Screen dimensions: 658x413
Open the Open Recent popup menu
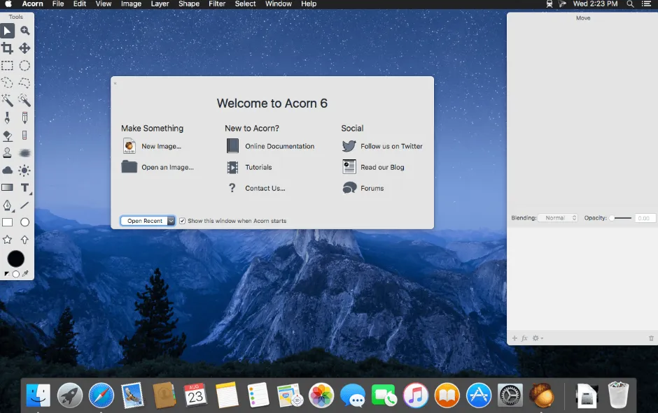[148, 221]
